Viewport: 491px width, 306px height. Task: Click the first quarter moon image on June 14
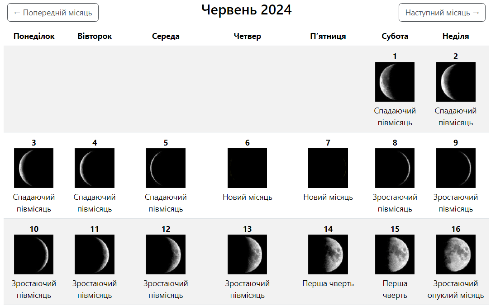point(328,254)
